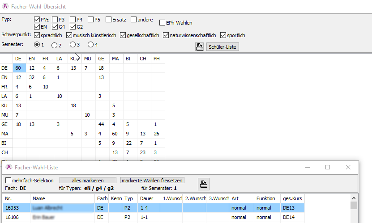Toggle the mehrfach-Selektion checkbox
The image size is (372, 223).
8,181
